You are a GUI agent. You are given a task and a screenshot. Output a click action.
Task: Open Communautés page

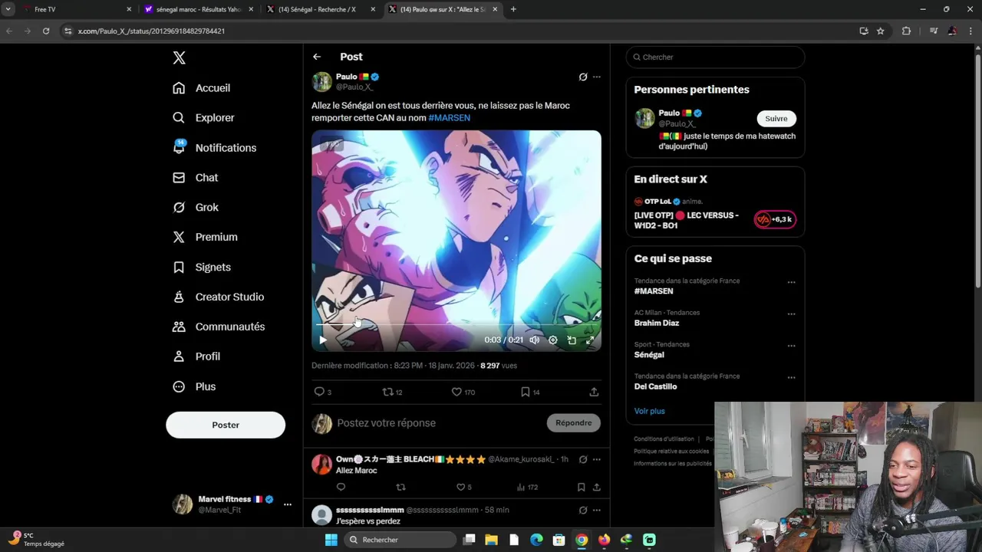(219, 327)
